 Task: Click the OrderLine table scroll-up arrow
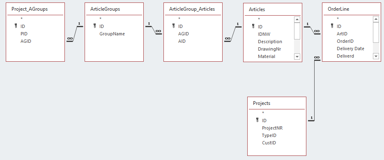click(376, 19)
